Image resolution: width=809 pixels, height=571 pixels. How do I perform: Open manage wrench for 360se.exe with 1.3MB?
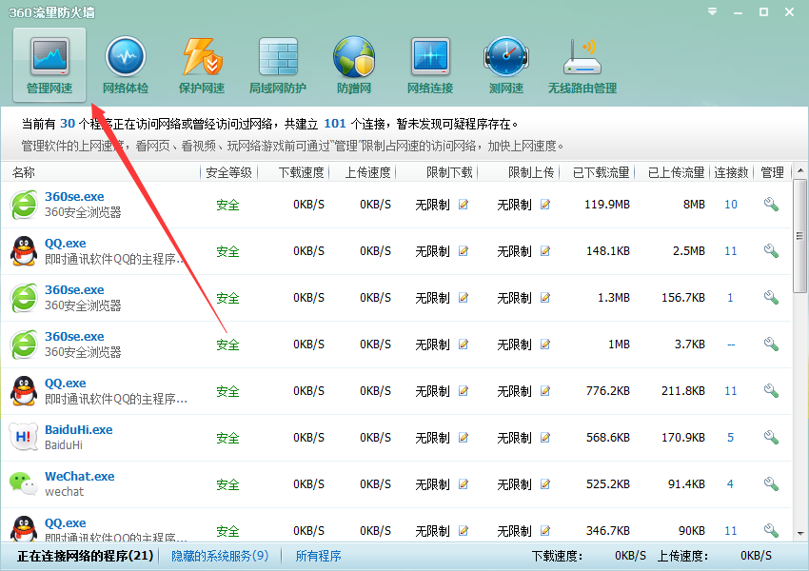point(771,298)
